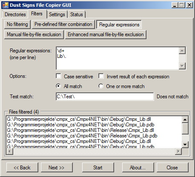Click the up arrow of files filtered list
The image size is (195, 177).
(x=185, y=120)
